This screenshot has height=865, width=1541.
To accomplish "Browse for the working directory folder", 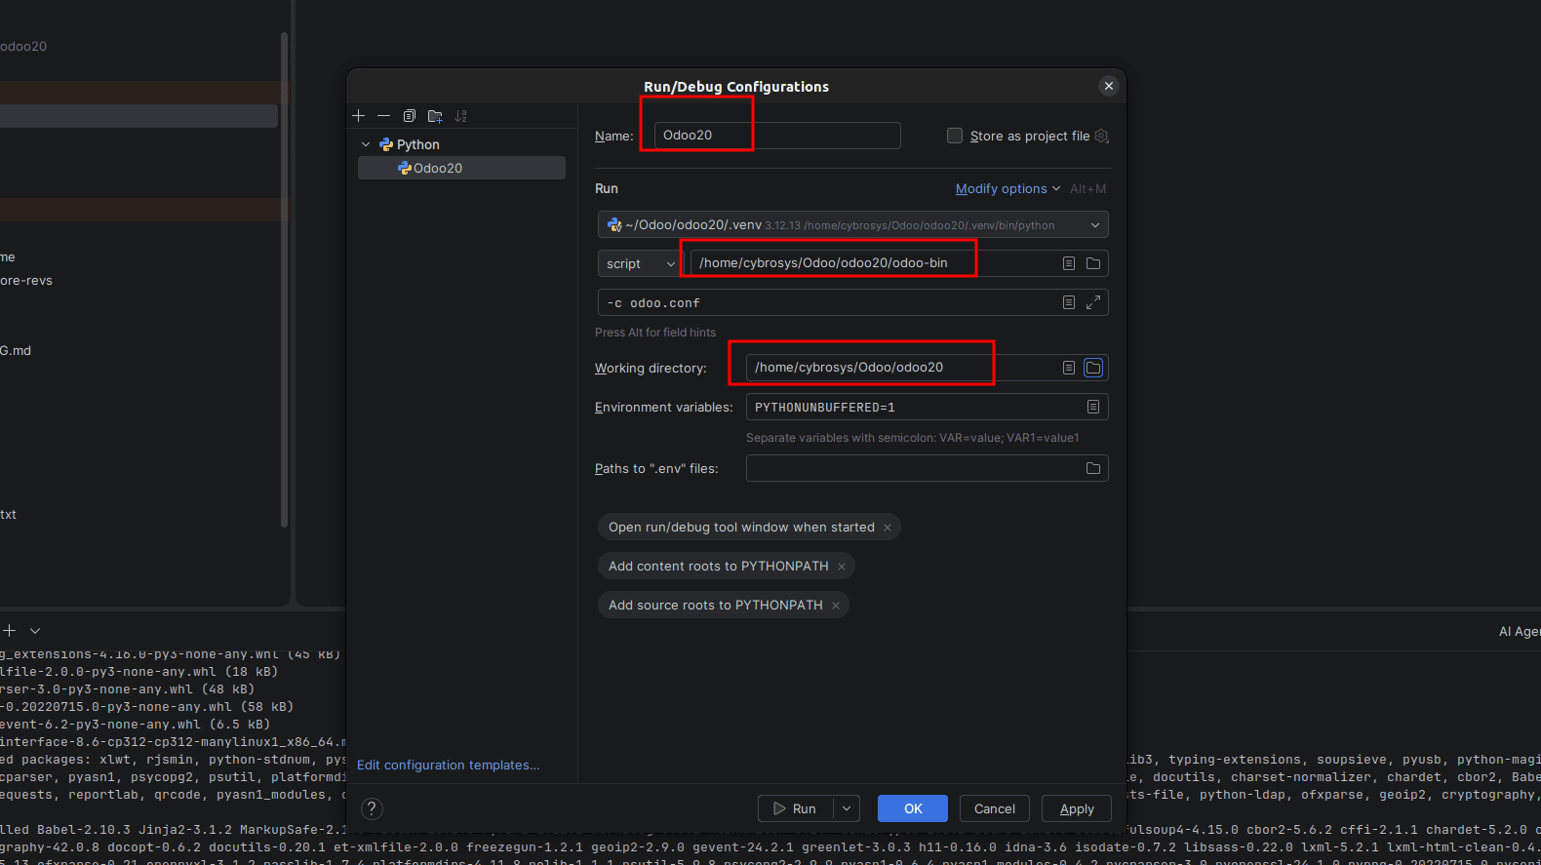I will click(1093, 368).
